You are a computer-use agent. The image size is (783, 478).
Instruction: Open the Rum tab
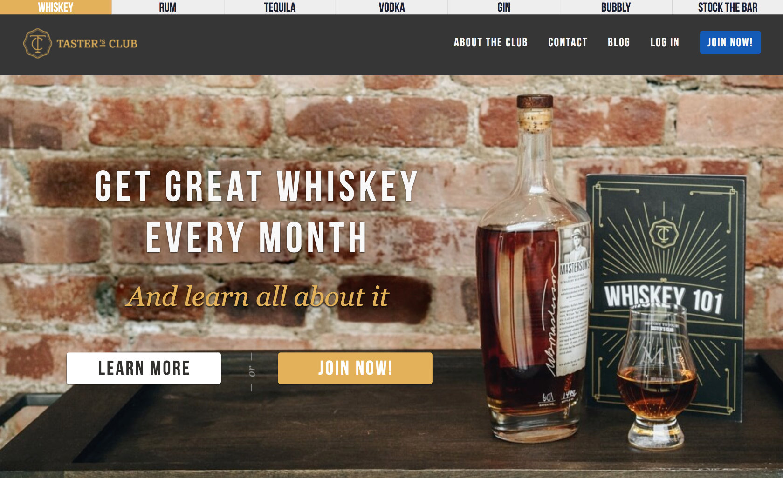coord(168,7)
